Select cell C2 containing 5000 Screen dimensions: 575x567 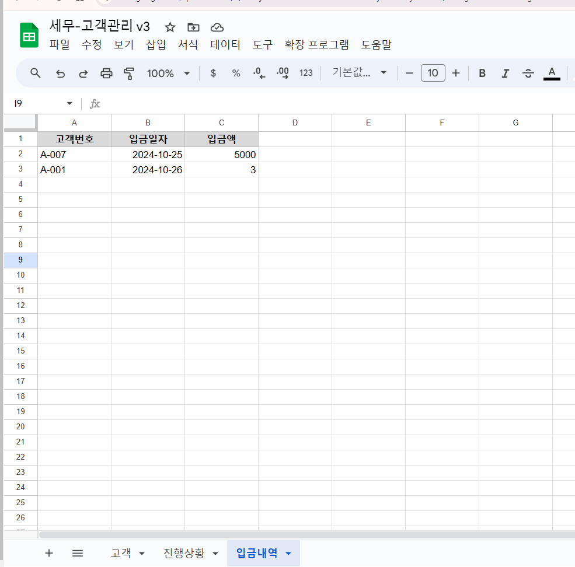tap(221, 155)
